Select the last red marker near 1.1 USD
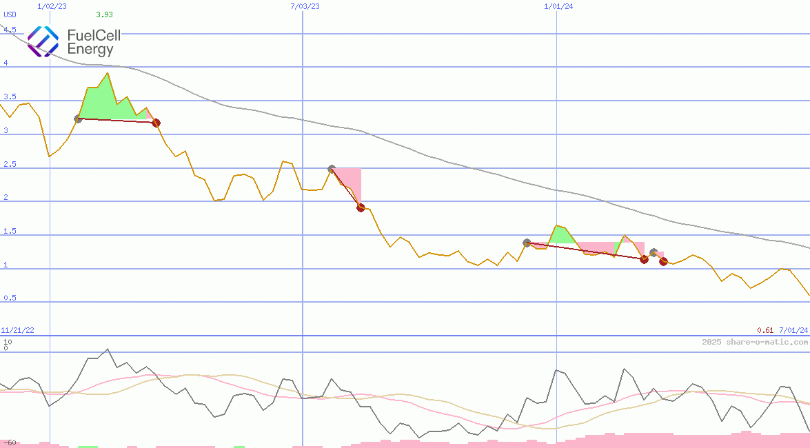The image size is (810, 448). [x=663, y=261]
